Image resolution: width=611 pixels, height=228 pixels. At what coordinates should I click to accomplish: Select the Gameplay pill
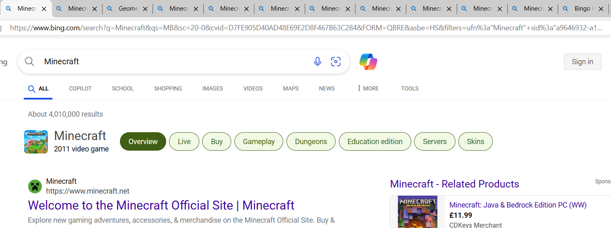[259, 142]
